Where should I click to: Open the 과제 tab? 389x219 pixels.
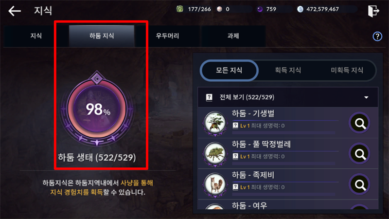[x=233, y=36]
